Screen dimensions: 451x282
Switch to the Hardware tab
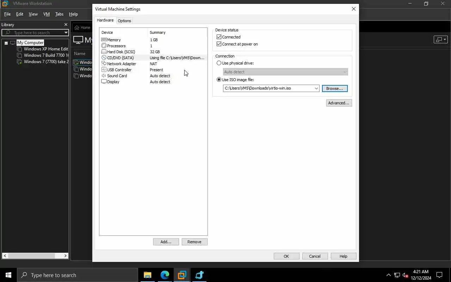105,20
